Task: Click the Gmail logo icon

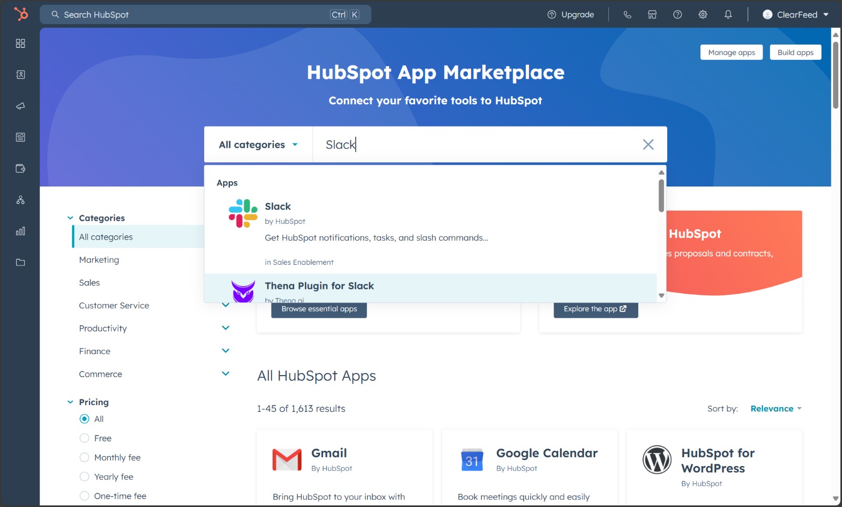Action: (287, 460)
